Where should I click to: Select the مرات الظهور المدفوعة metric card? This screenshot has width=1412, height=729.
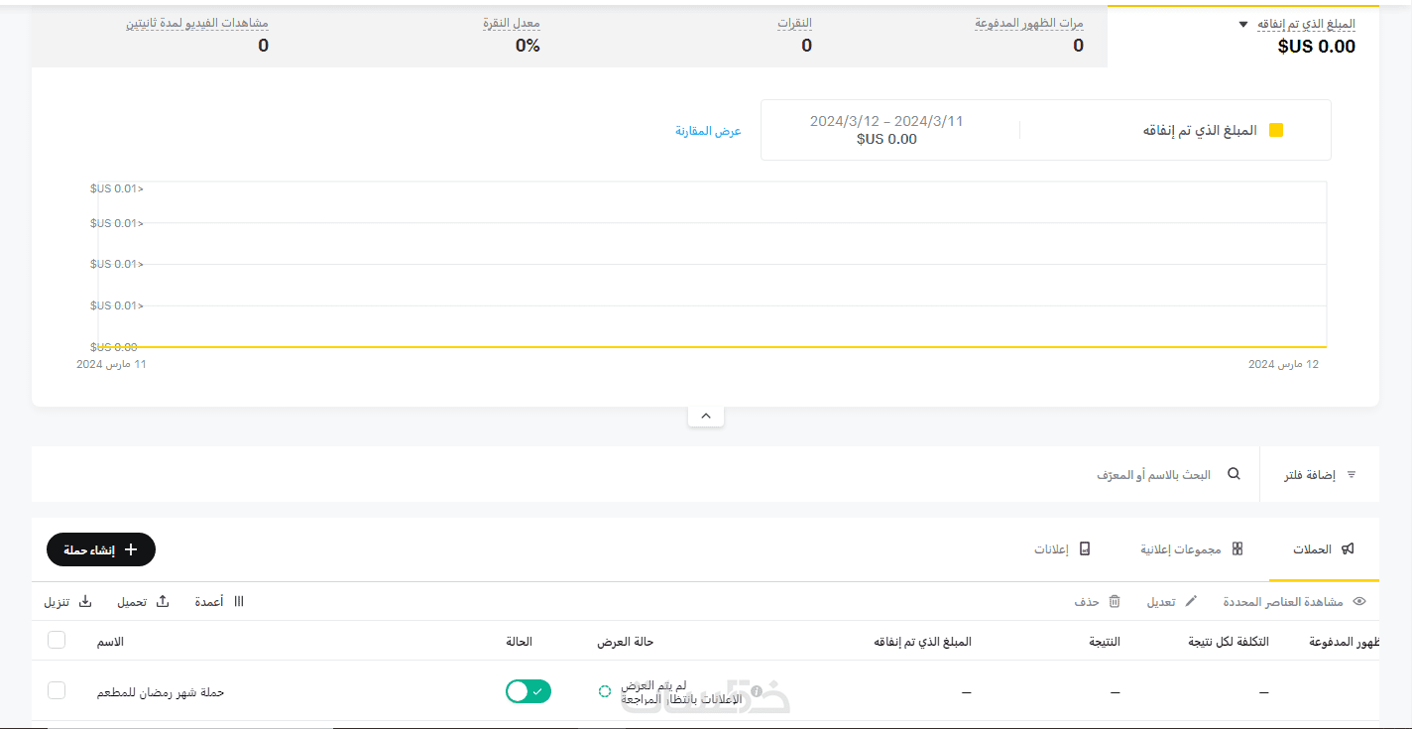1028,35
